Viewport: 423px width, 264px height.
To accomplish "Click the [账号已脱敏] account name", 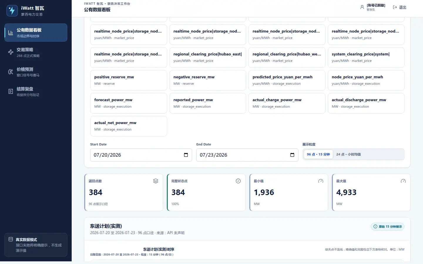I will coord(376,6).
